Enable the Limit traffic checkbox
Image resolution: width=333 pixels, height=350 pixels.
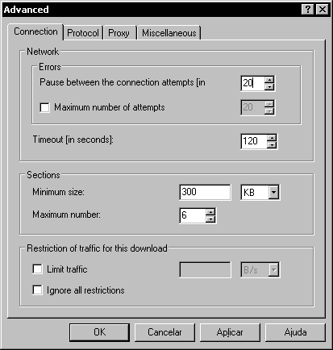point(37,269)
